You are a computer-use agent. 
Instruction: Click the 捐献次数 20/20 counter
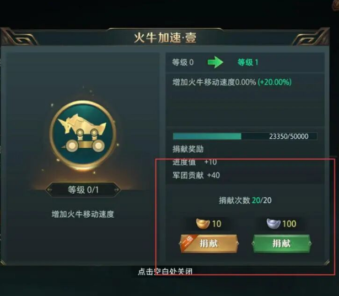pos(245,201)
